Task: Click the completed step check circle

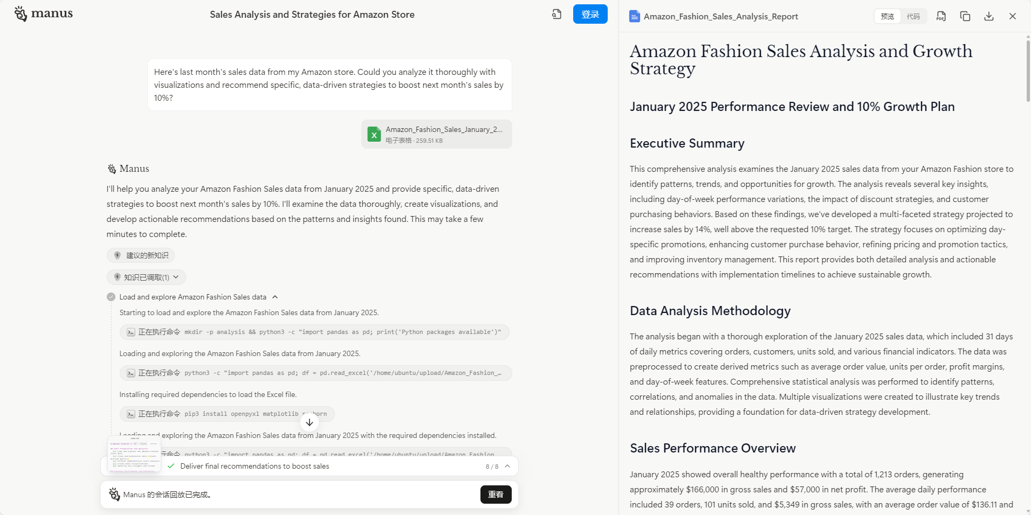Action: tap(111, 297)
